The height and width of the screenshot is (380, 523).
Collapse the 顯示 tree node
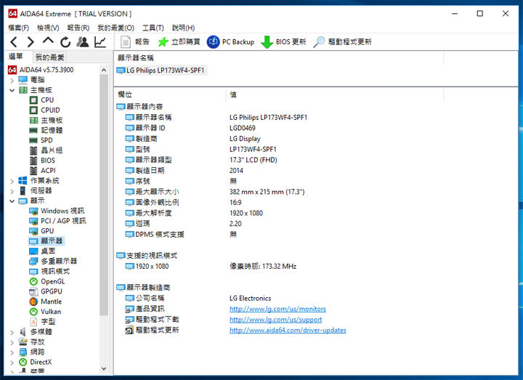pyautogui.click(x=12, y=201)
